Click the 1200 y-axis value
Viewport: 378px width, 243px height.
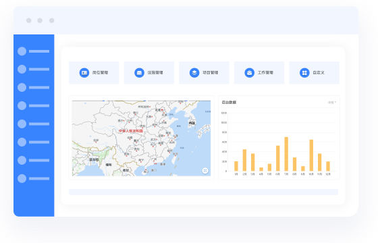[224, 113]
